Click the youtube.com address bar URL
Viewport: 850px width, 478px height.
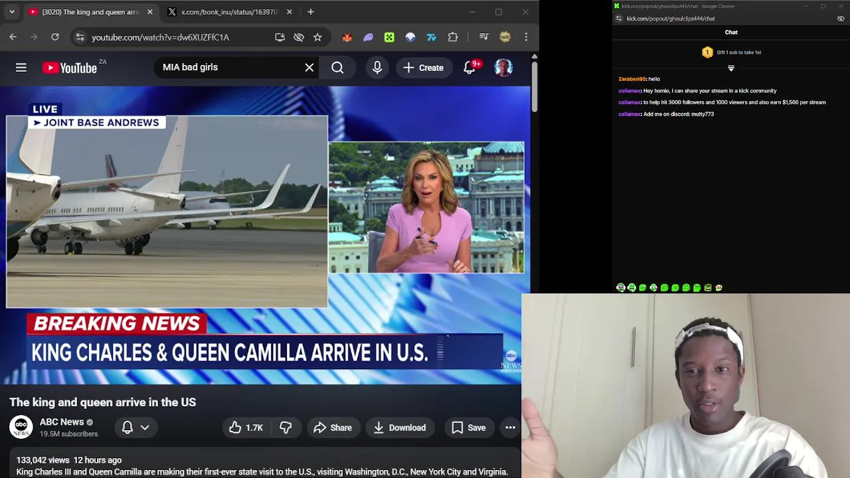(x=160, y=38)
